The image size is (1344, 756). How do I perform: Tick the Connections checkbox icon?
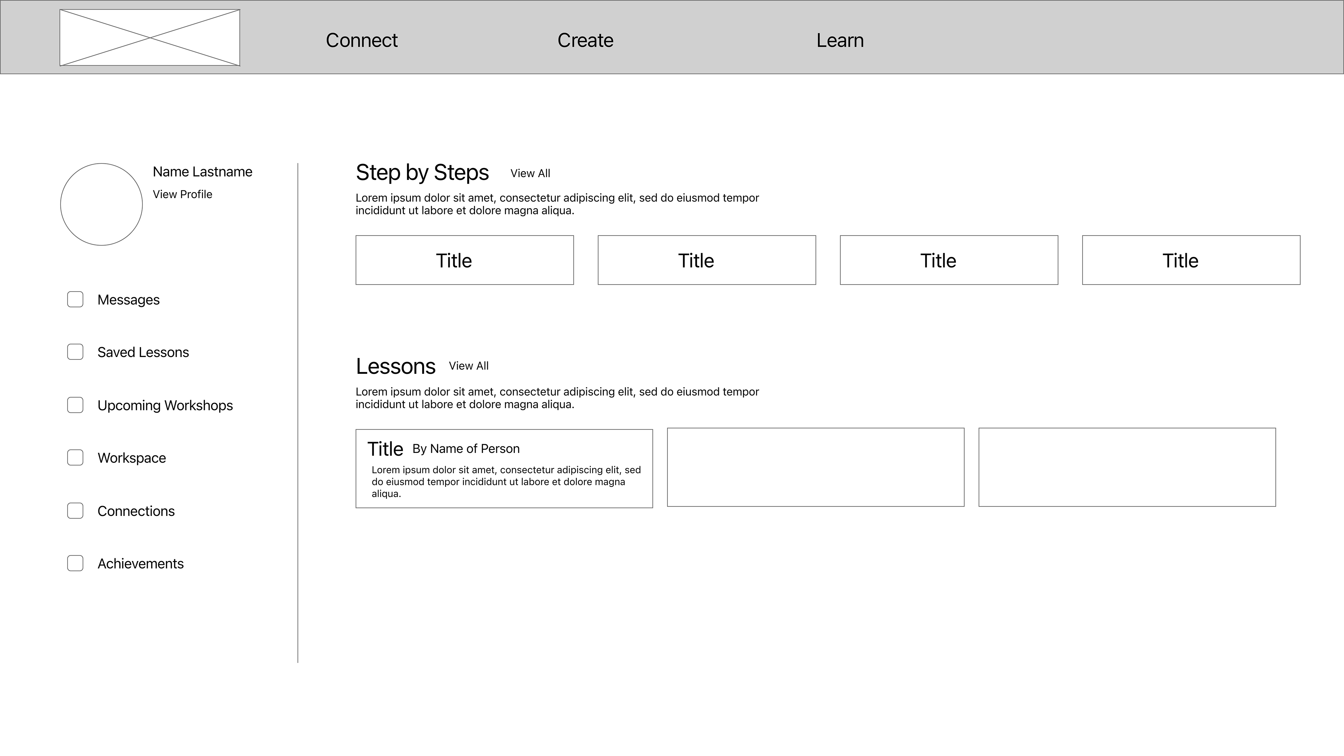(75, 511)
